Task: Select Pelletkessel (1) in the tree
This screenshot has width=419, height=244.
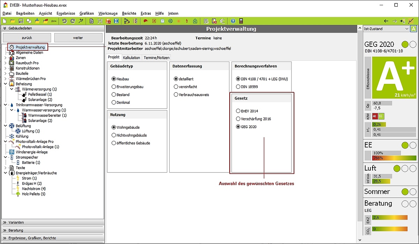Action: 40,94
